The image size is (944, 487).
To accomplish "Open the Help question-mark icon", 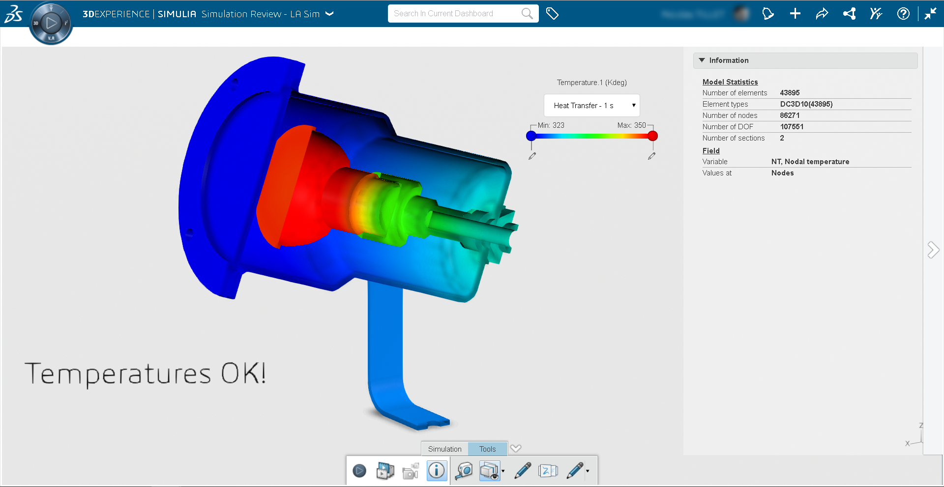I will (x=903, y=14).
